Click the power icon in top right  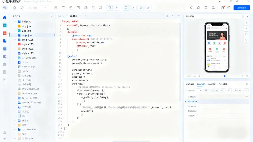(x=229, y=8)
